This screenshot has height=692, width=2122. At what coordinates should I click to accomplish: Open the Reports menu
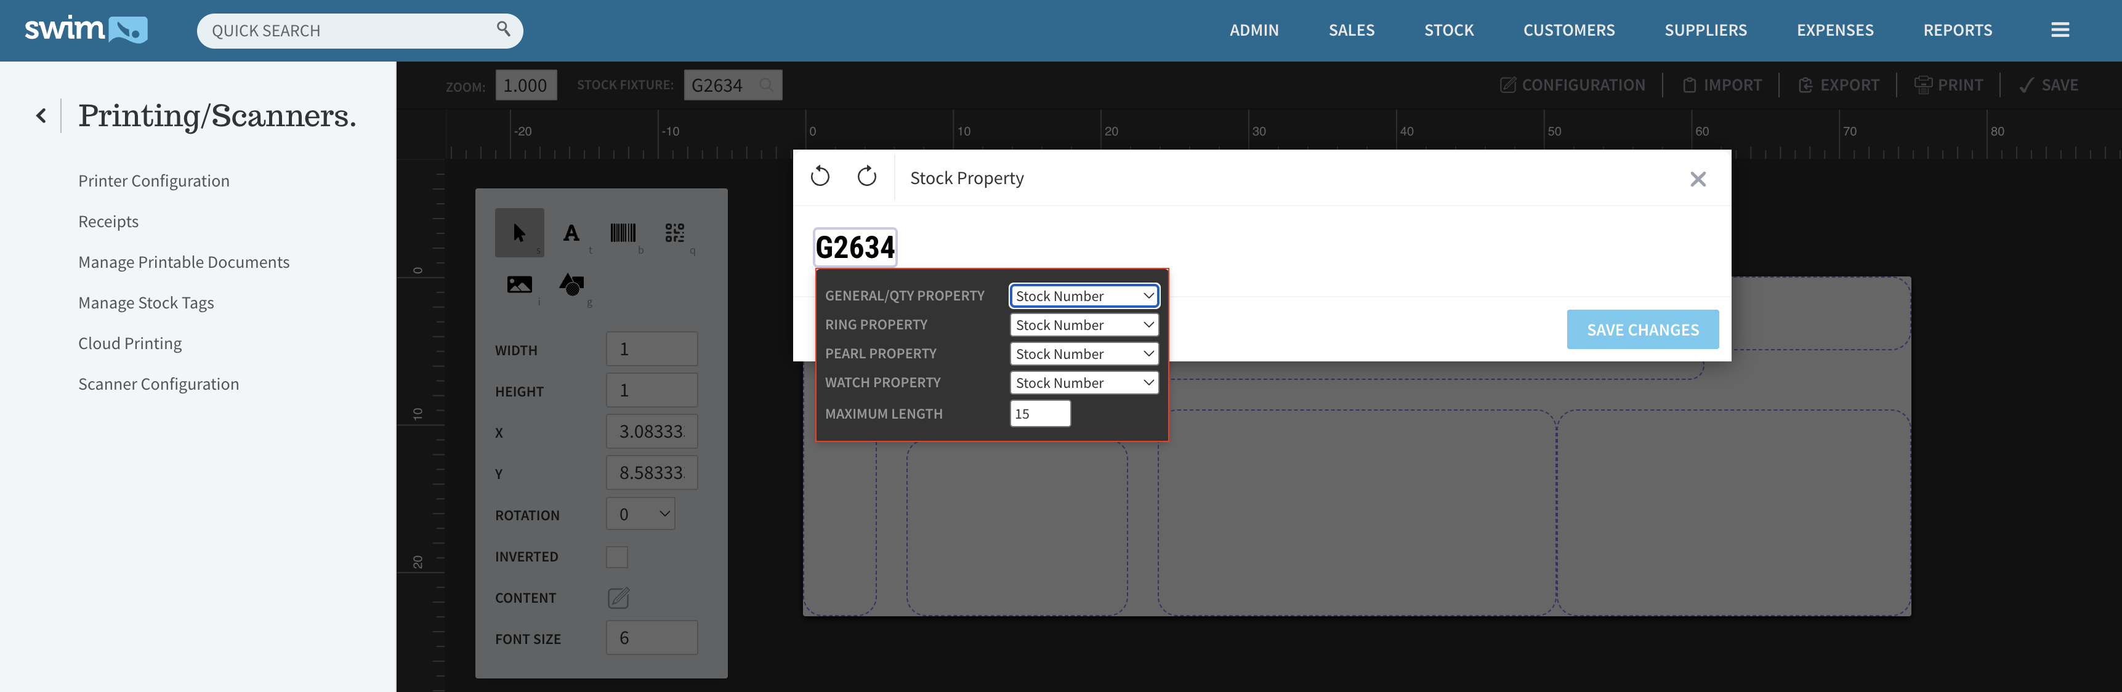(1957, 31)
